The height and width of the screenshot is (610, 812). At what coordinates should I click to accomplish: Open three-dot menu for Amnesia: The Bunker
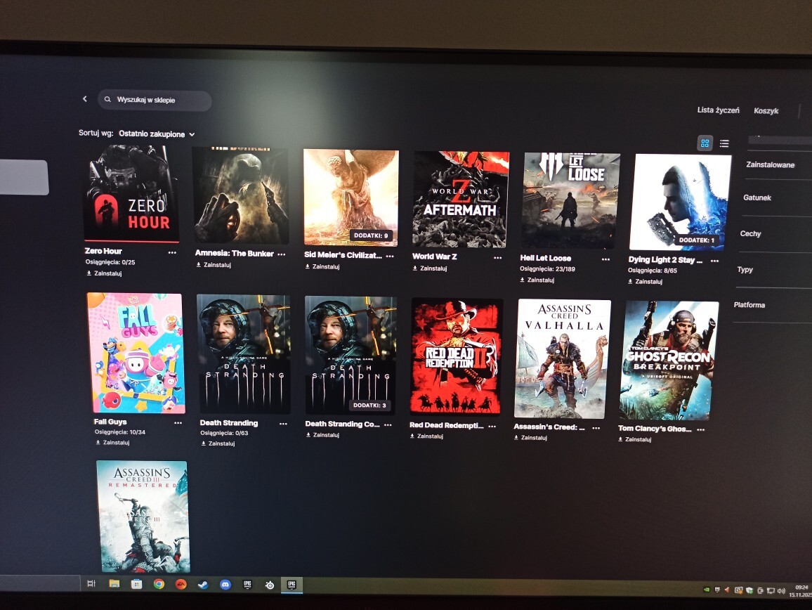pyautogui.click(x=281, y=254)
